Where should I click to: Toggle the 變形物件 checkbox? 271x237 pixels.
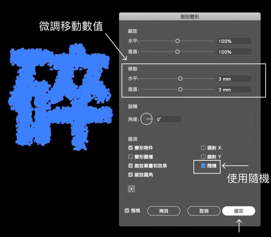[x=130, y=148]
